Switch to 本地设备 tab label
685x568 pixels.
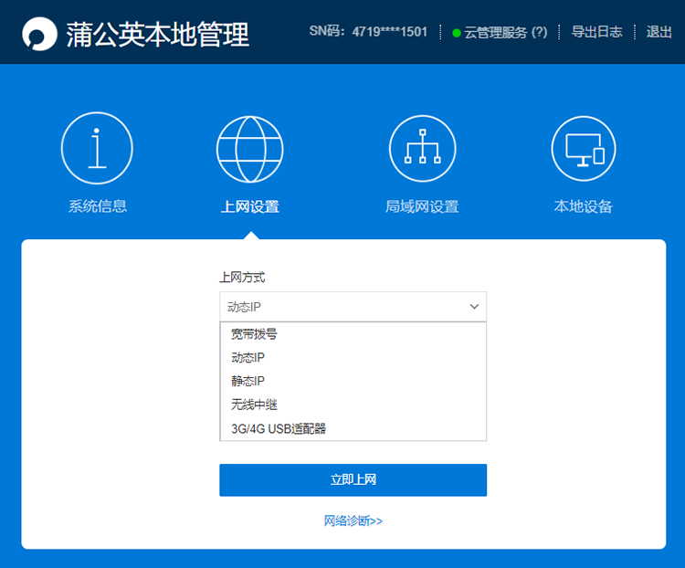point(584,206)
